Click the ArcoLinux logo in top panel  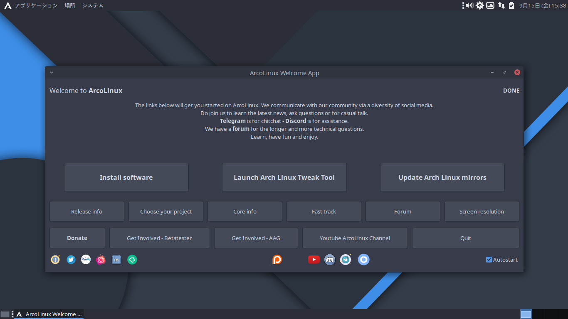pyautogui.click(x=7, y=5)
